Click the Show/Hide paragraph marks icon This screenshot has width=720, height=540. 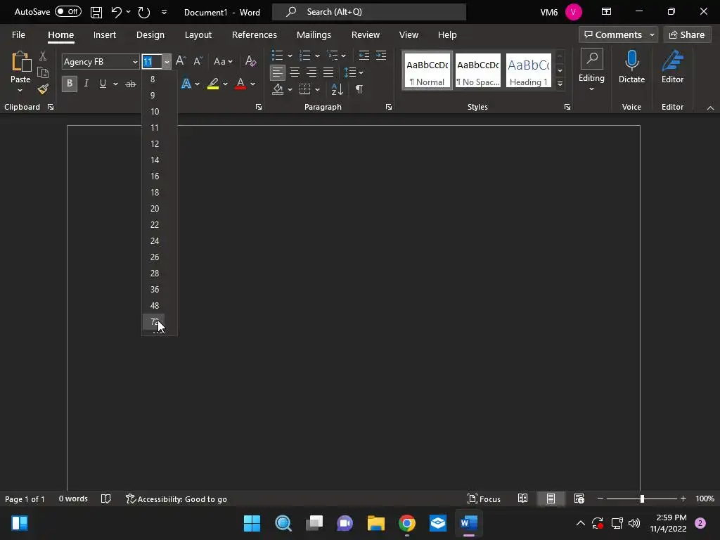point(359,89)
